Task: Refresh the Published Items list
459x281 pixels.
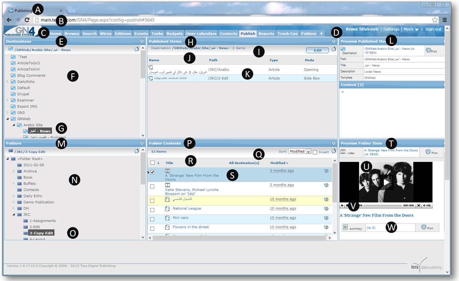Action: (333, 49)
